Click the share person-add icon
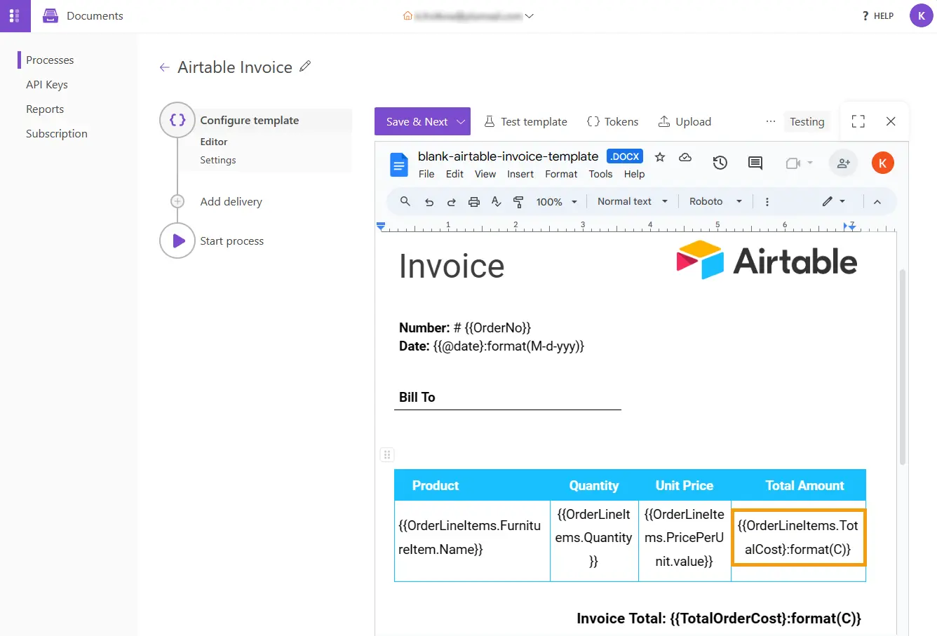937x636 pixels. (x=844, y=163)
